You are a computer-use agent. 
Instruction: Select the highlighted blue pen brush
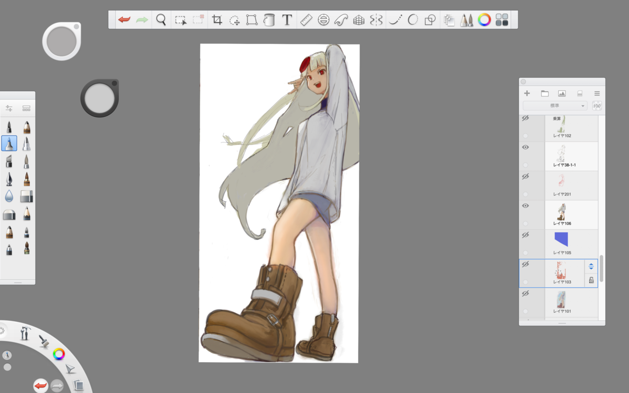(x=9, y=143)
